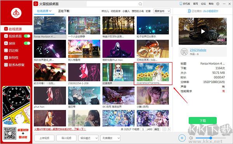
Task: Select the 一个人安安静静 thumbnail
Action: pos(84,25)
